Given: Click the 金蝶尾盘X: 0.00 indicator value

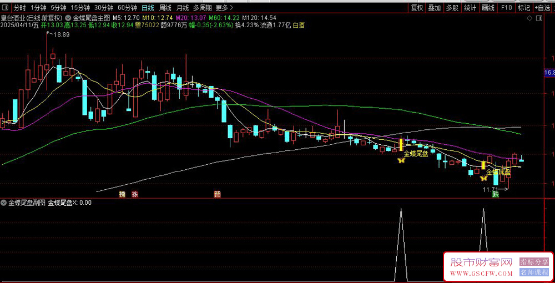Looking at the screenshot, I should pos(70,203).
